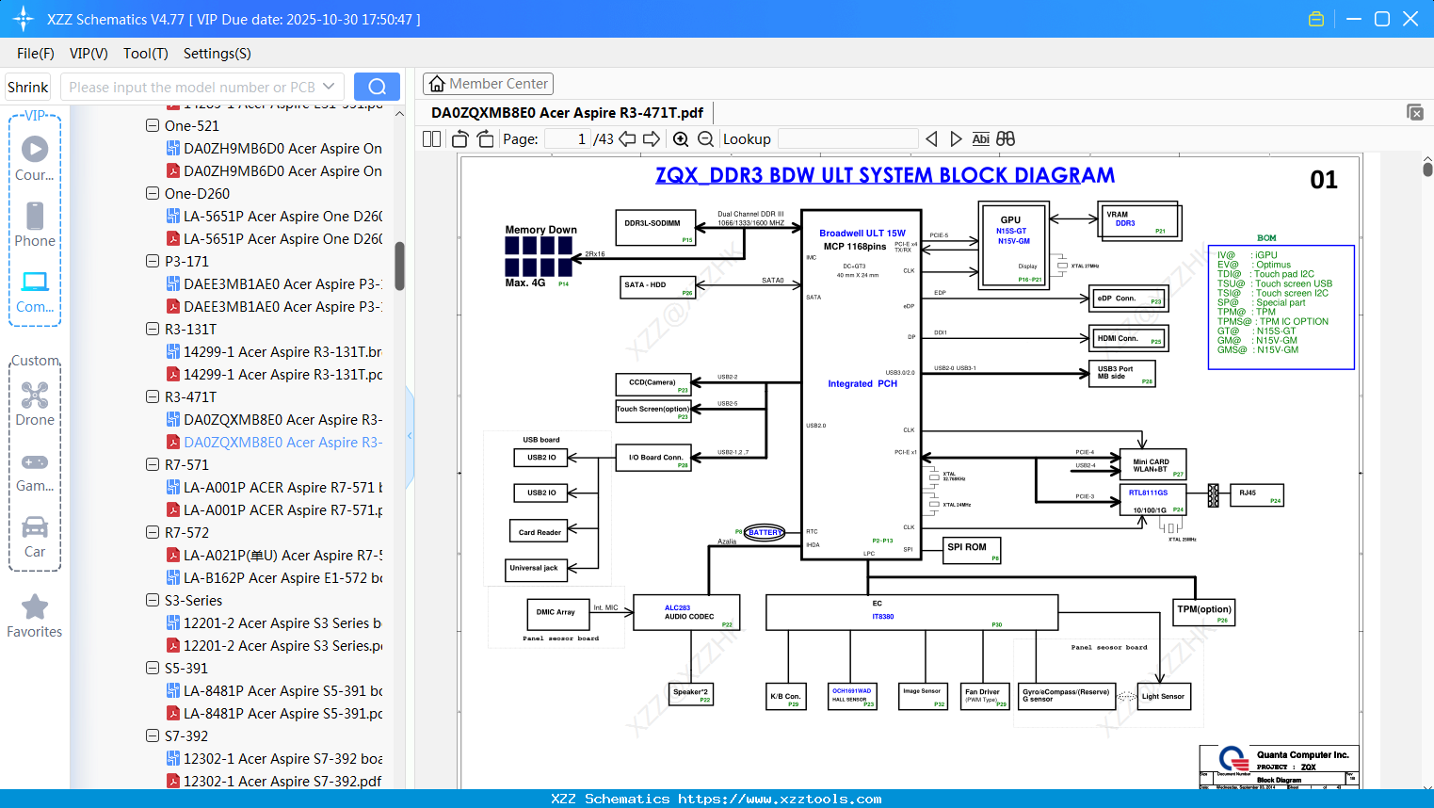This screenshot has width=1434, height=808.
Task: Go to next page arrow
Action: (651, 139)
